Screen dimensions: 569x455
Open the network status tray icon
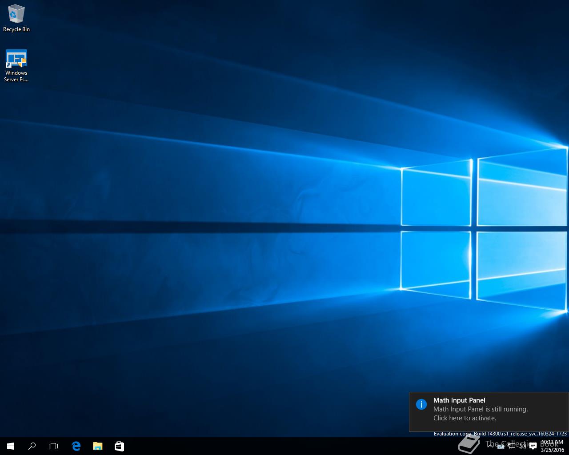tap(512, 446)
